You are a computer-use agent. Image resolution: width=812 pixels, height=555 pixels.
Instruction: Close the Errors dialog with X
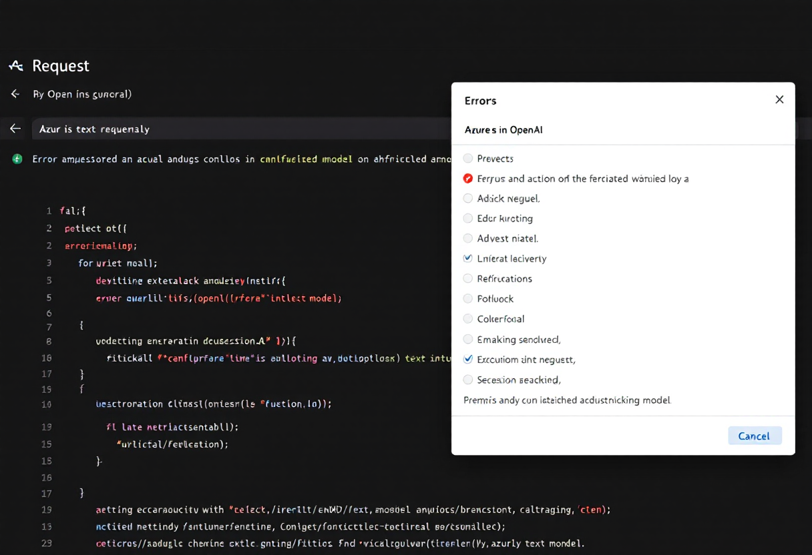(x=779, y=99)
